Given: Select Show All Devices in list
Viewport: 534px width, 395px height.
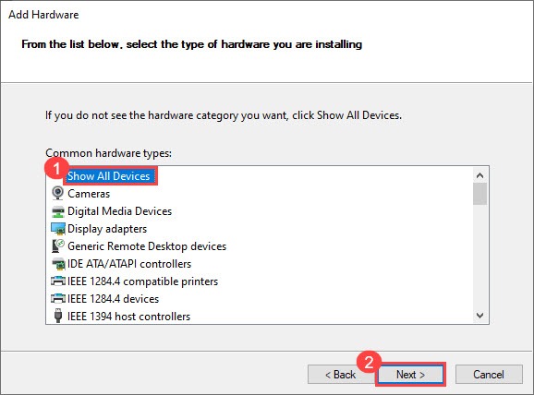Looking at the screenshot, I should (x=109, y=176).
